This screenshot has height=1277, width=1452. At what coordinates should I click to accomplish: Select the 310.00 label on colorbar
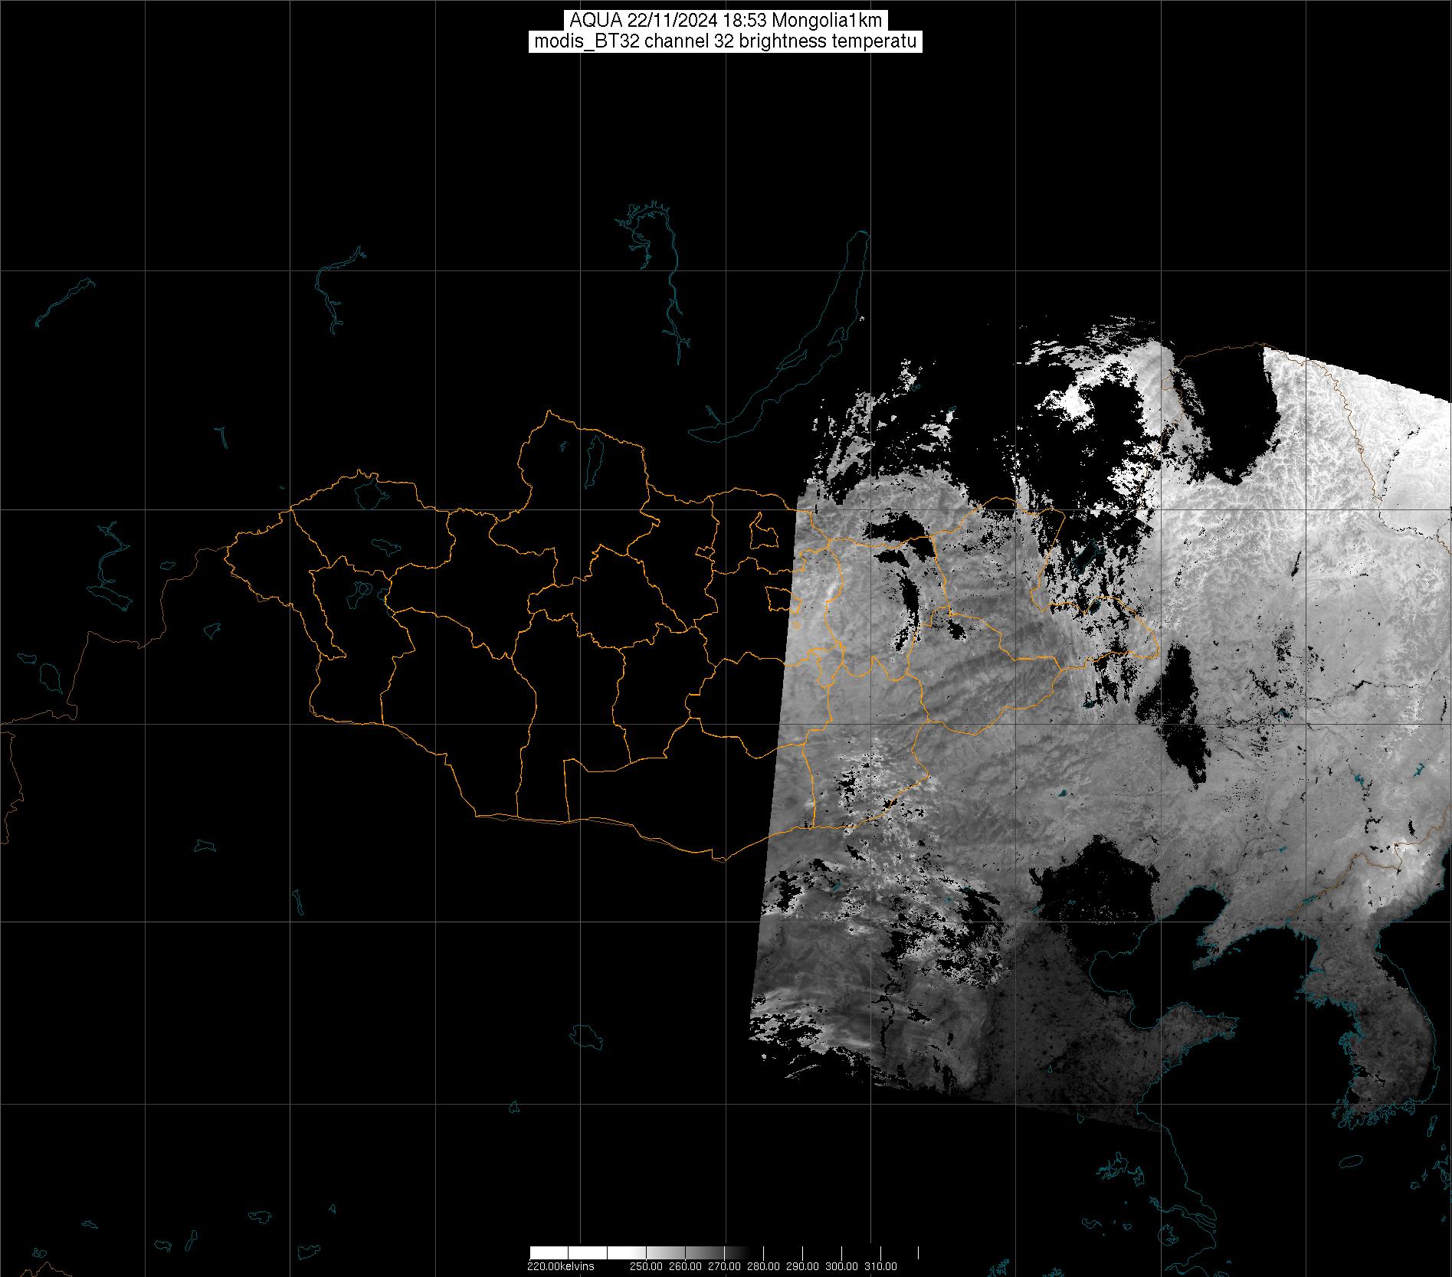(x=880, y=1266)
